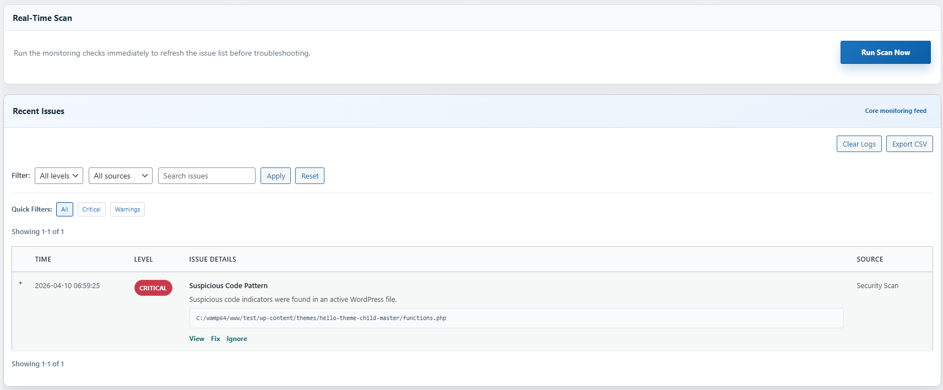943x390 pixels.
Task: Open the Core monitoring feed link
Action: click(895, 111)
